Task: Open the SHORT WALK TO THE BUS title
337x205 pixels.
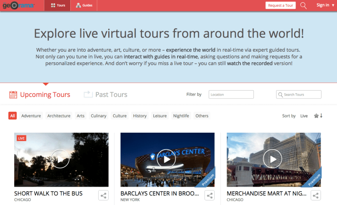Action: (48, 194)
